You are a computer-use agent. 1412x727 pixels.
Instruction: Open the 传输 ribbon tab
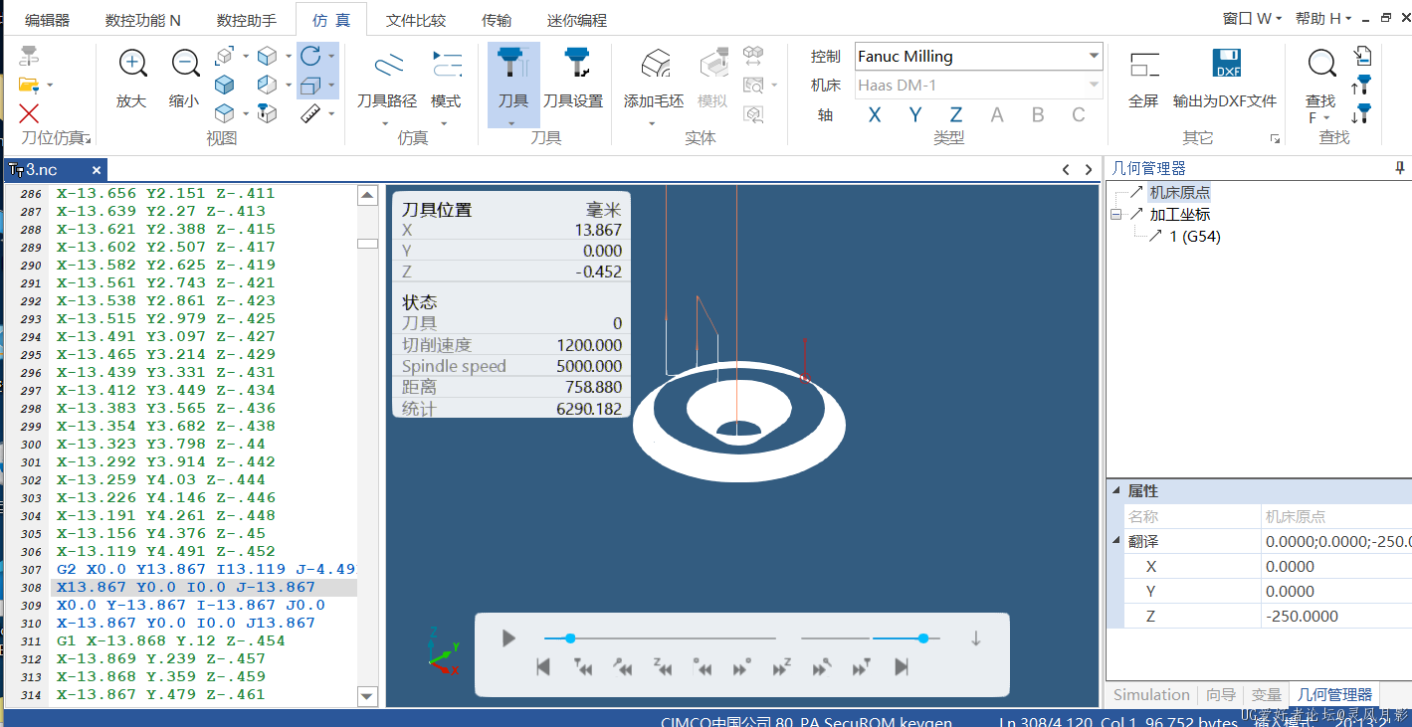(497, 20)
